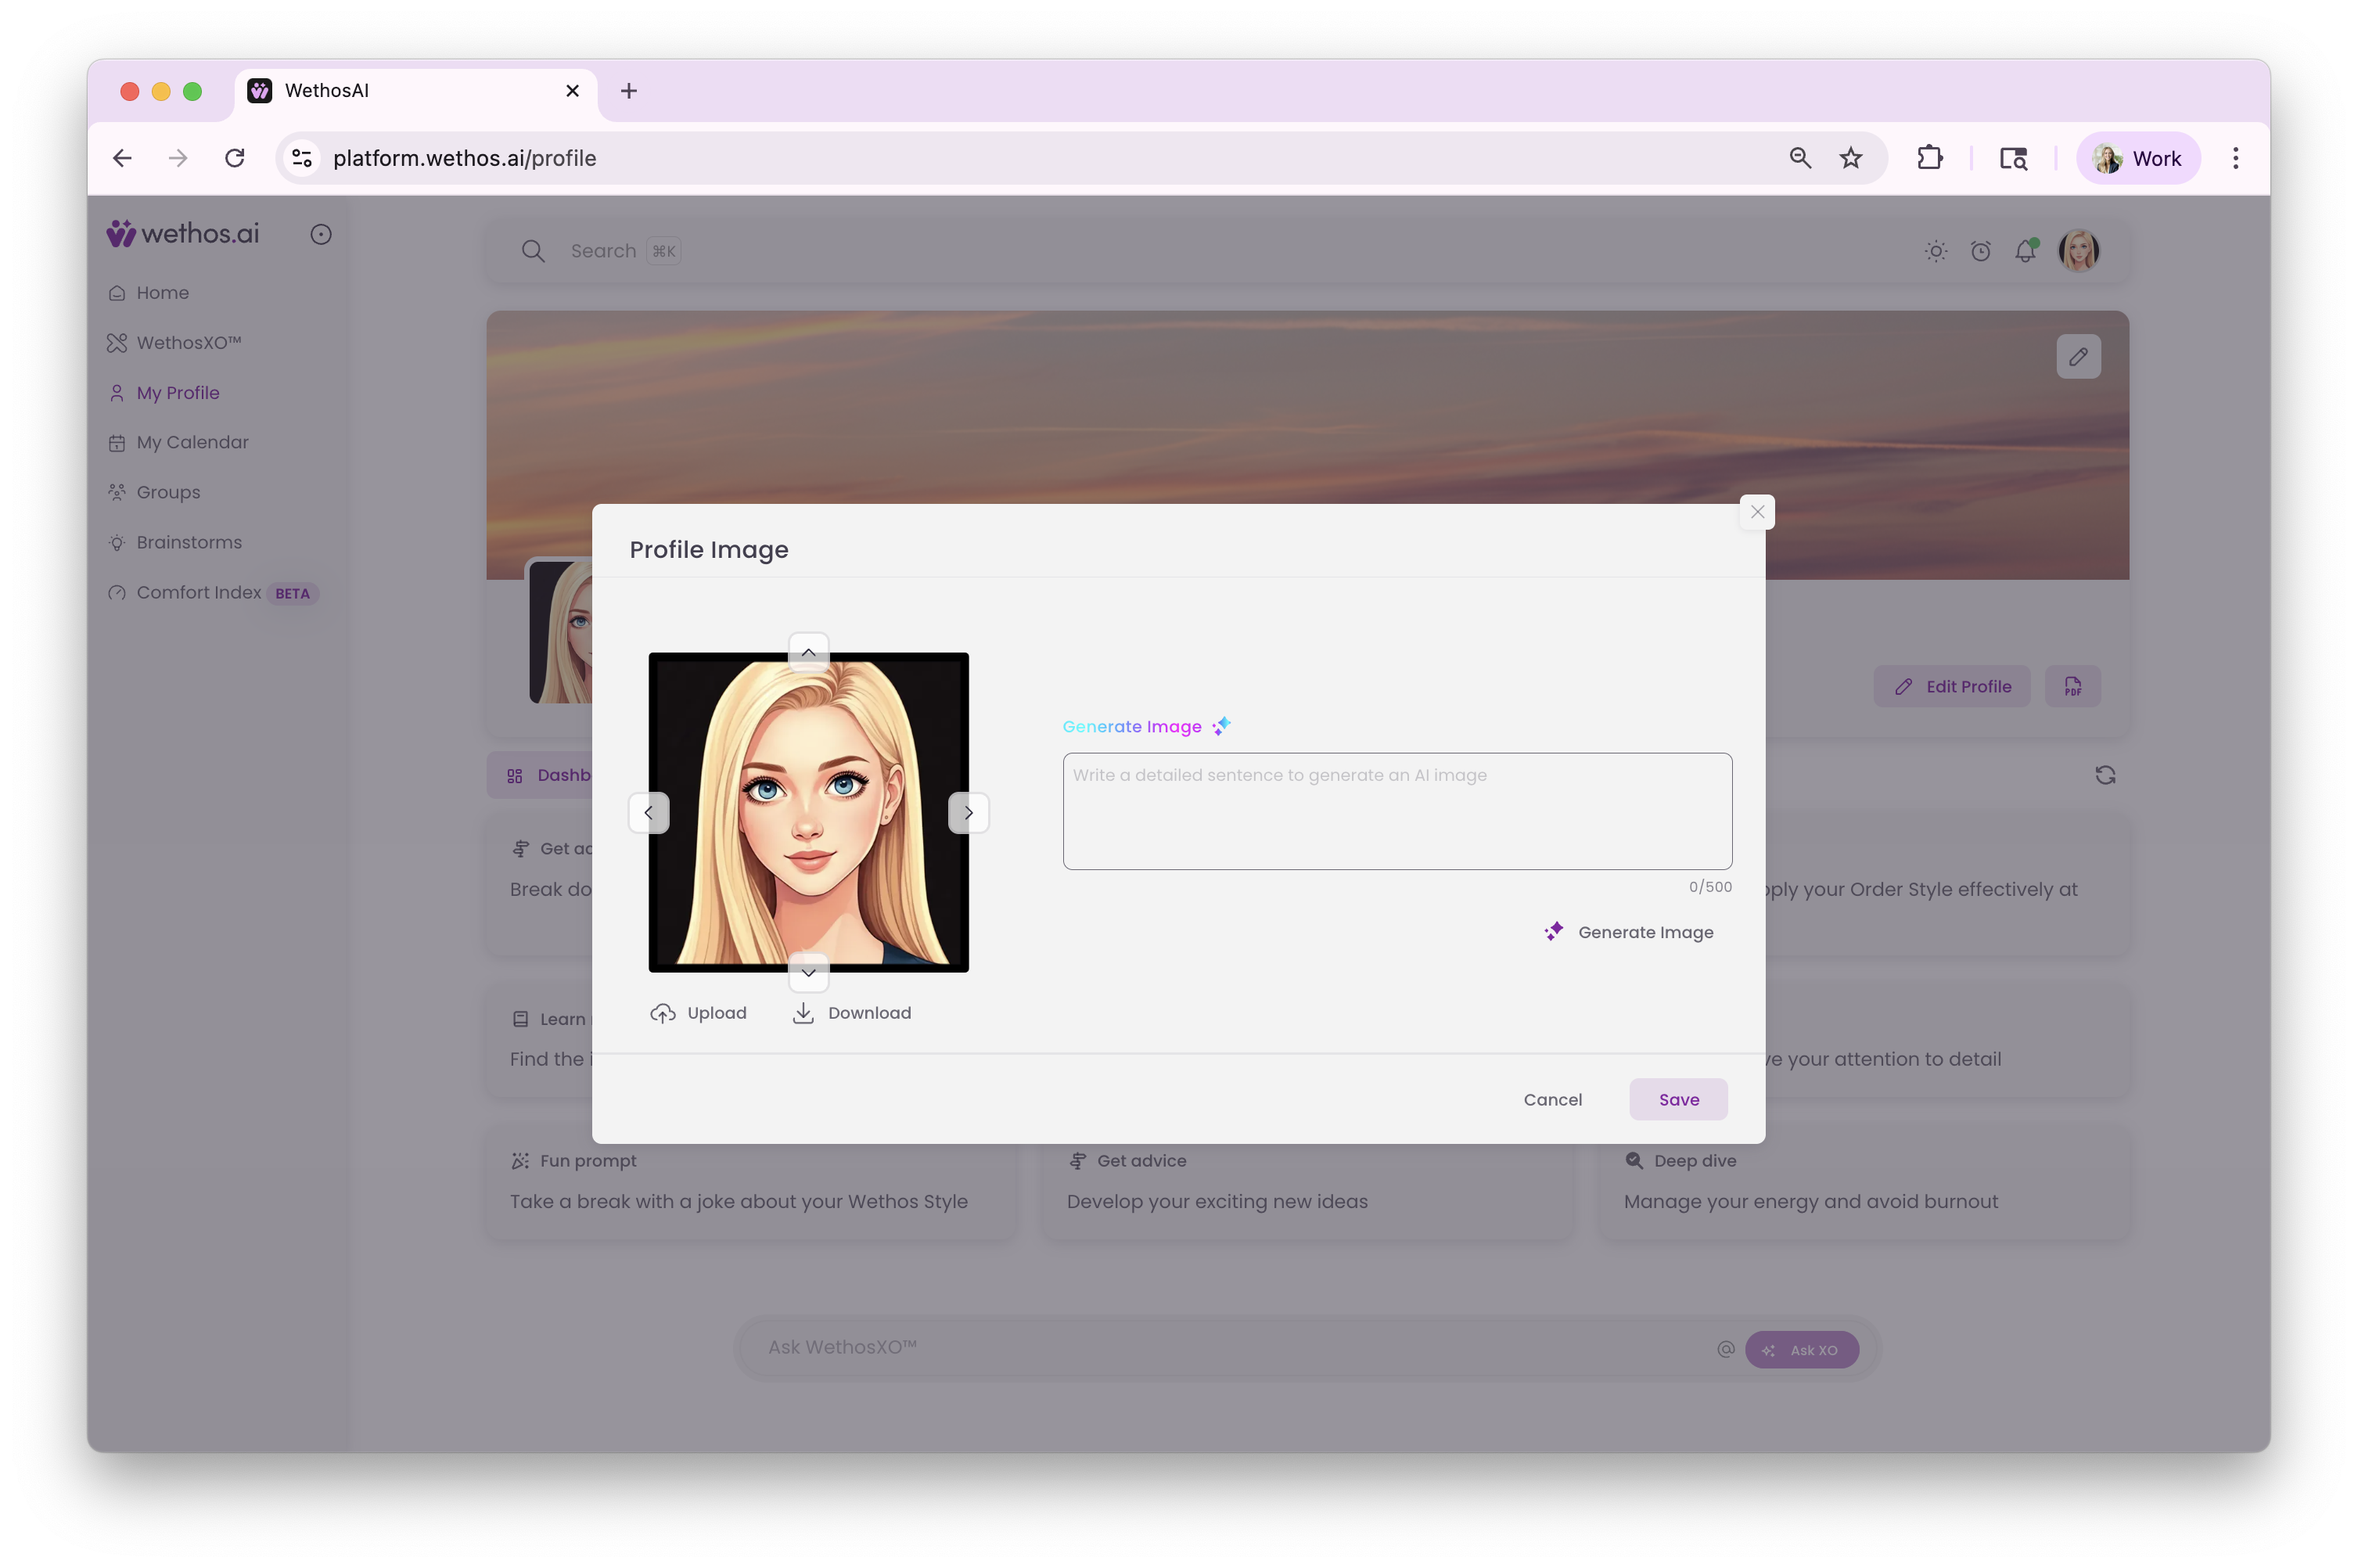The height and width of the screenshot is (1568, 2358).
Task: Upload a new profile image
Action: pos(698,1013)
